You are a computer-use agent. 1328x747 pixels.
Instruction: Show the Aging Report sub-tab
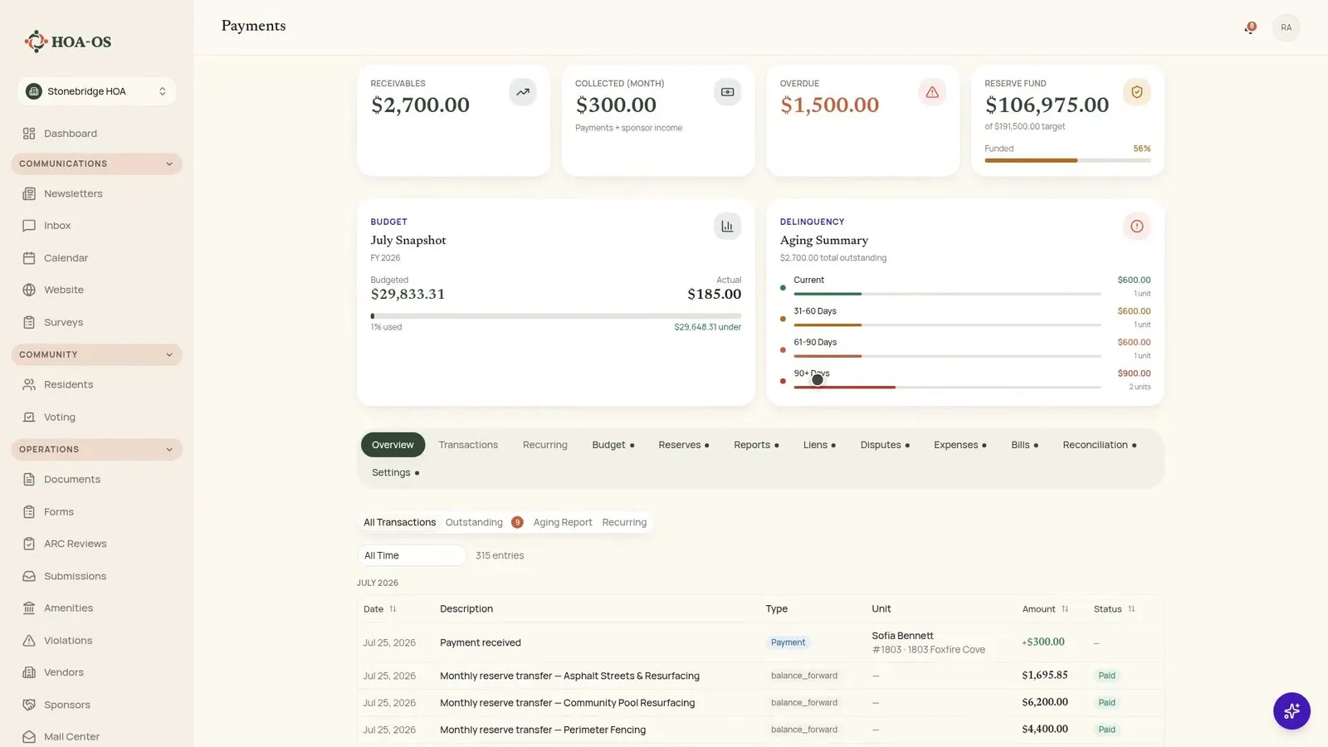pyautogui.click(x=563, y=522)
